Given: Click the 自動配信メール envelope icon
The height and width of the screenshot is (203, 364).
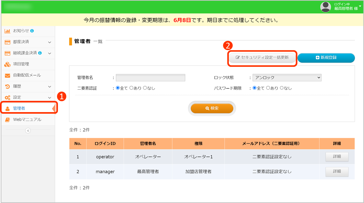Looking at the screenshot, I should [x=7, y=75].
